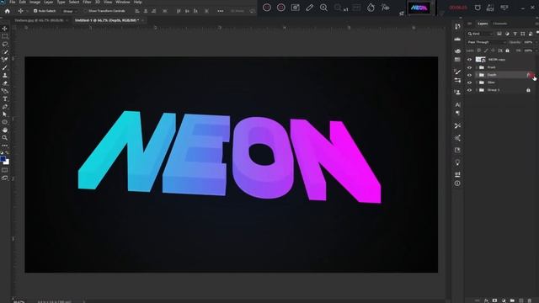Toggle the Auto-Select checkbox

[35, 11]
